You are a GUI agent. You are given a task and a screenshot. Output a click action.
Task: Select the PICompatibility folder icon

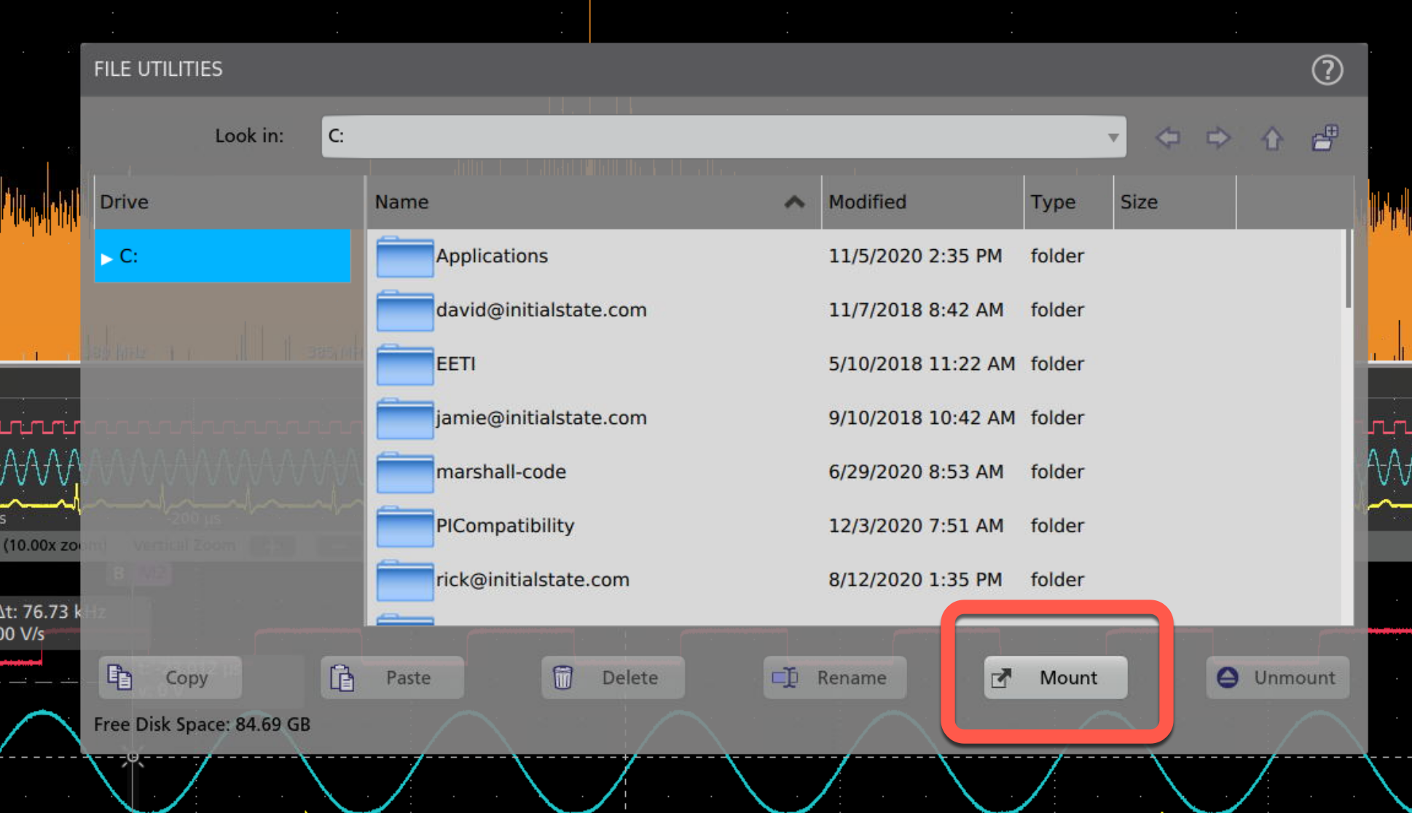(405, 526)
